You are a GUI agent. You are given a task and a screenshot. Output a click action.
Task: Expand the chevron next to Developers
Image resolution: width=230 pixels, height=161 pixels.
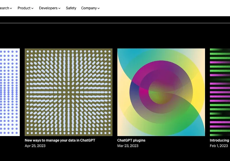pos(60,8)
